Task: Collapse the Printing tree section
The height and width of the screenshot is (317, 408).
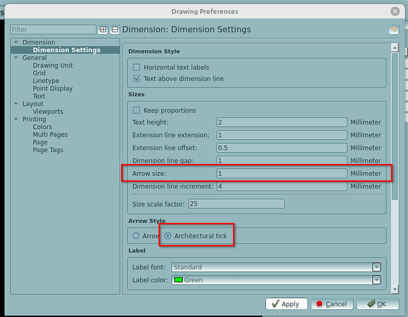Action: (x=16, y=119)
